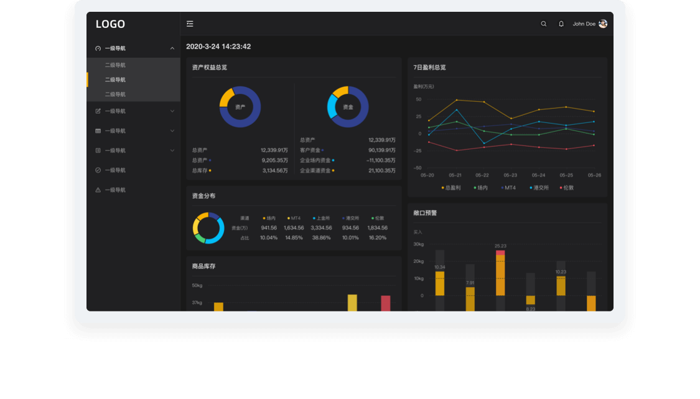Viewport: 700px width, 399px height.
Task: Click the 资产 donut chart
Action: [x=240, y=107]
